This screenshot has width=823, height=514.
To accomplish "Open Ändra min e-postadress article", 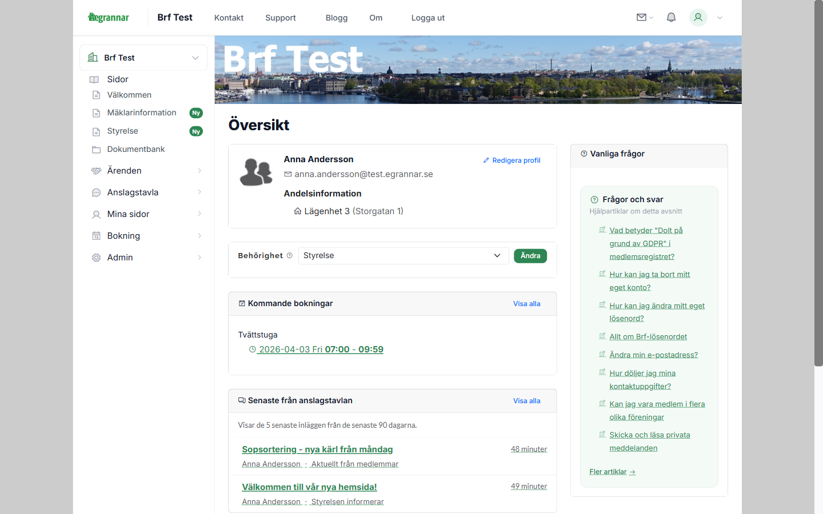I will [x=653, y=355].
